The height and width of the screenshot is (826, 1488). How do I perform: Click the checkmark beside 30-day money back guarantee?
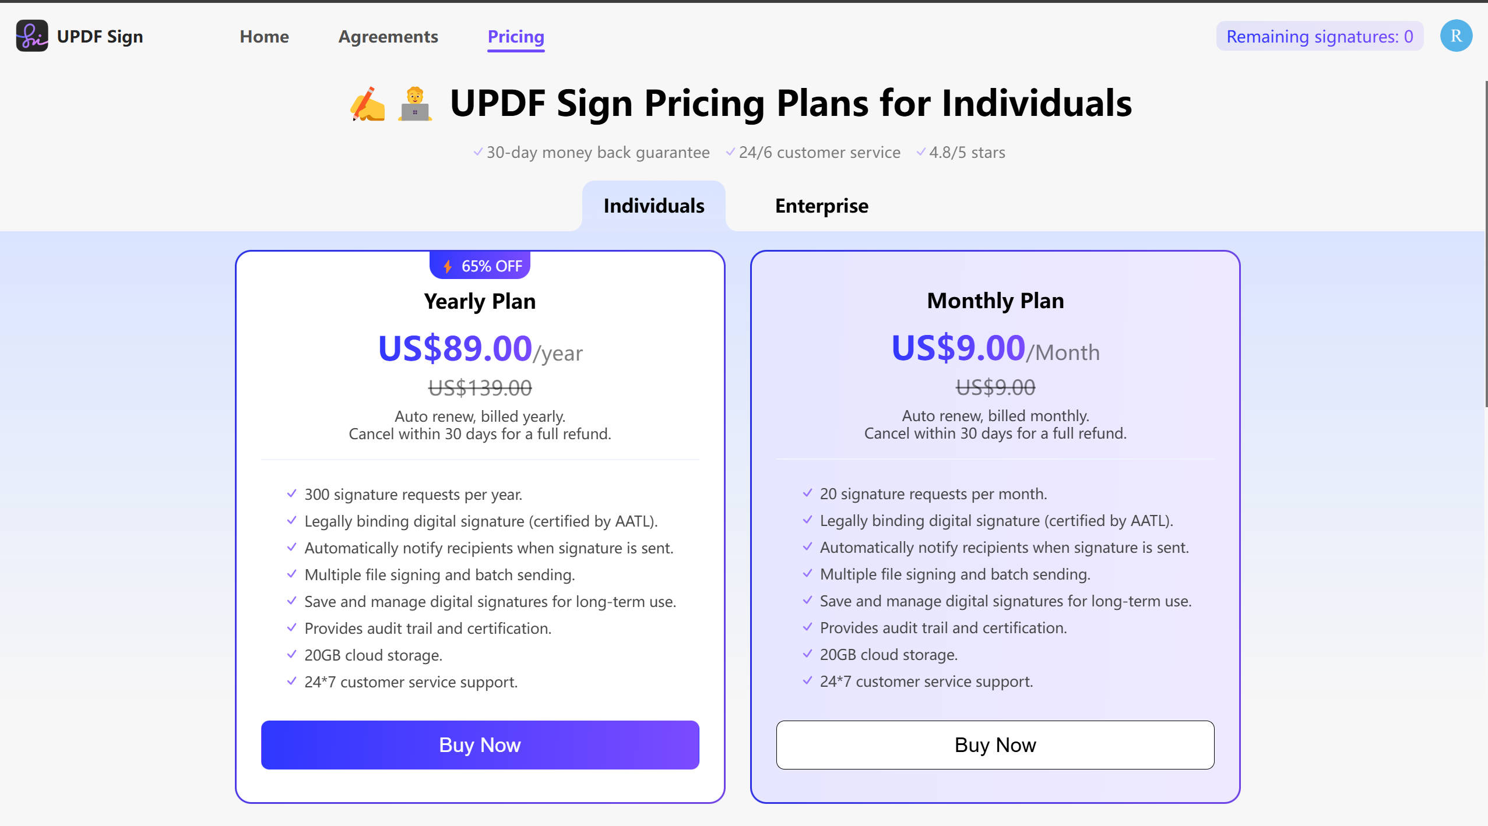click(477, 152)
